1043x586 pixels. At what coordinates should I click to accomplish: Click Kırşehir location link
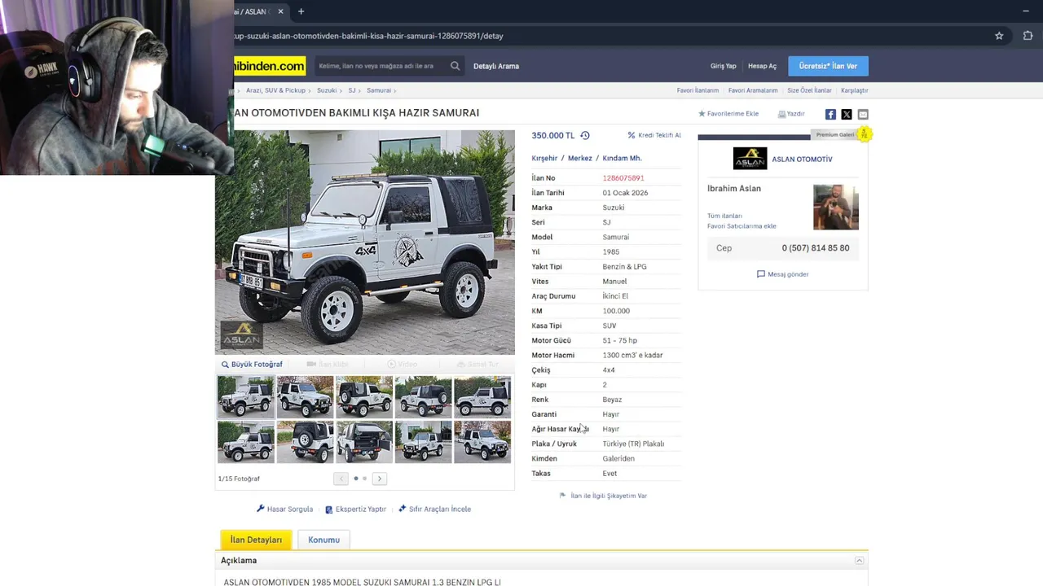point(544,158)
